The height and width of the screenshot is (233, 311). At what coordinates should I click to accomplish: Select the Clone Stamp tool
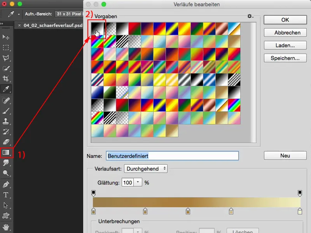(6, 121)
